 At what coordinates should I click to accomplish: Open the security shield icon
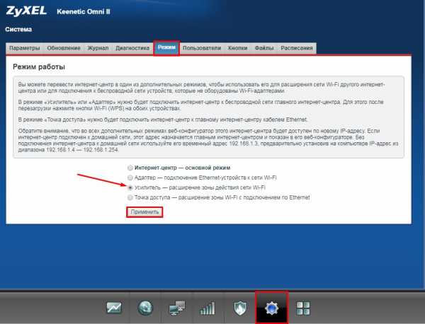click(x=240, y=308)
